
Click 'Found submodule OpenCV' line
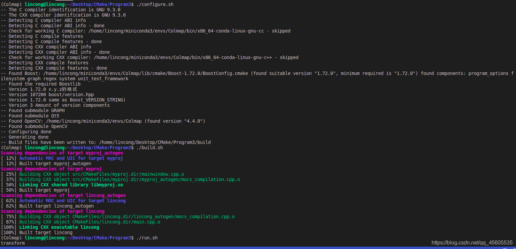click(x=34, y=126)
